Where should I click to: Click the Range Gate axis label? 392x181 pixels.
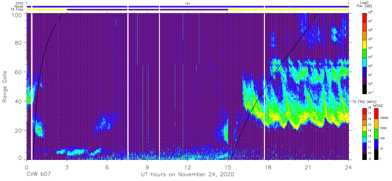coord(5,87)
